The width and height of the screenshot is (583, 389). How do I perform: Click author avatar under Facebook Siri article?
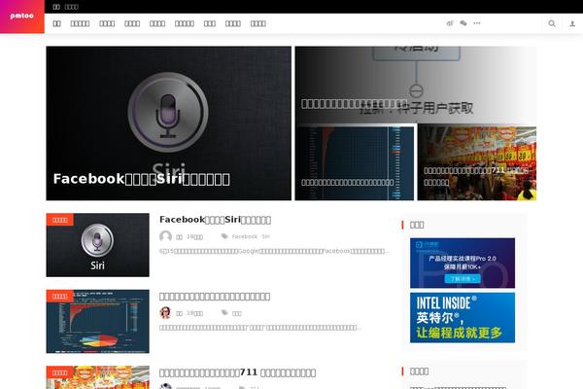click(165, 236)
